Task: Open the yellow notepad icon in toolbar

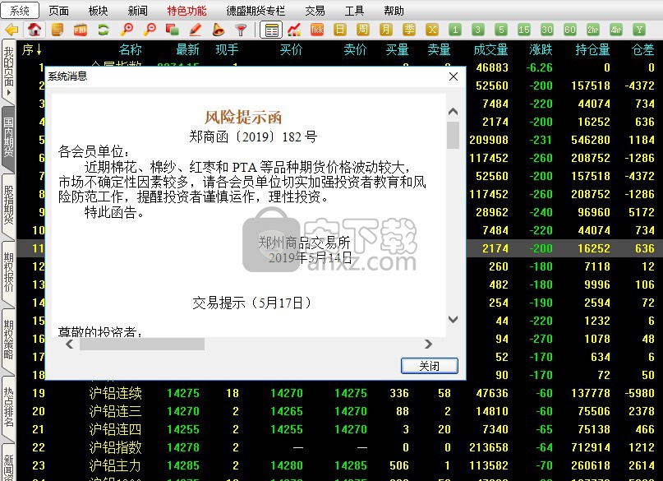Action: point(58,30)
